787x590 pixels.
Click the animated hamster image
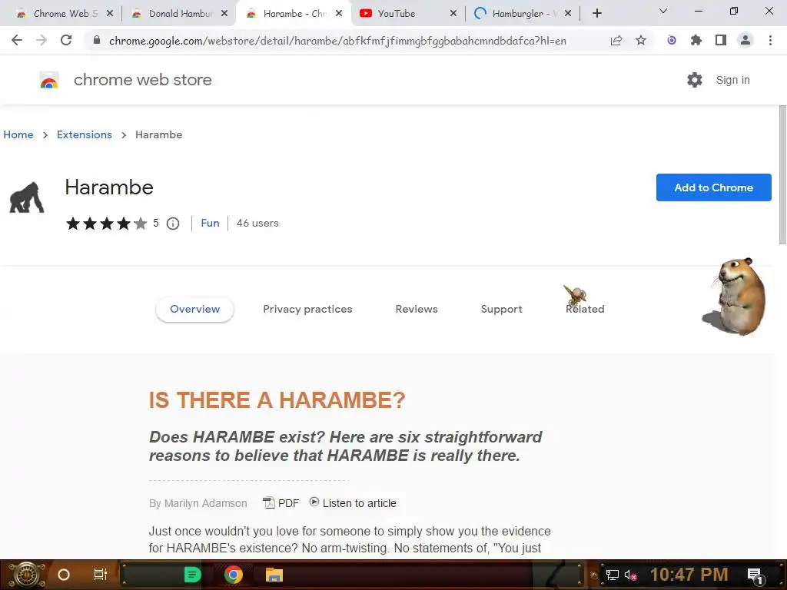pyautogui.click(x=736, y=296)
